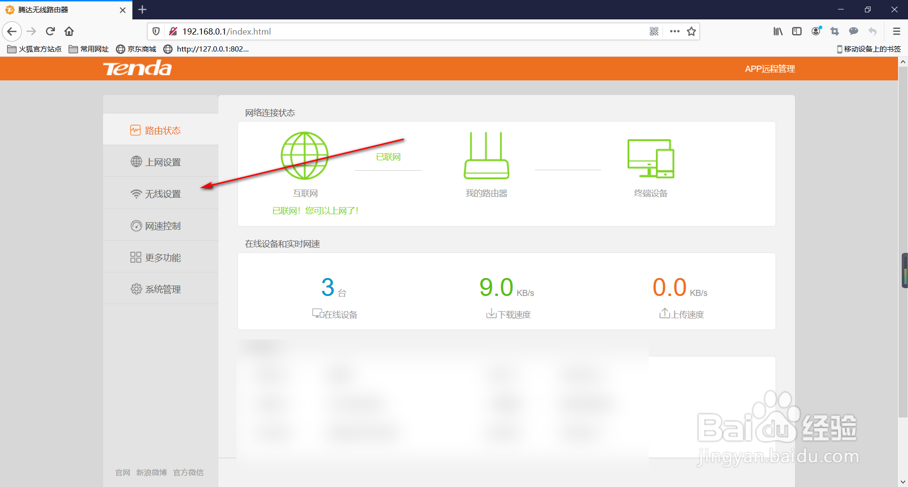Select the 腾达无线路由器 browser tab
908x487 pixels.
[x=66, y=10]
